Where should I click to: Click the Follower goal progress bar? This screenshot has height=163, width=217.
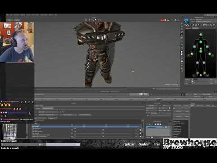point(41,144)
